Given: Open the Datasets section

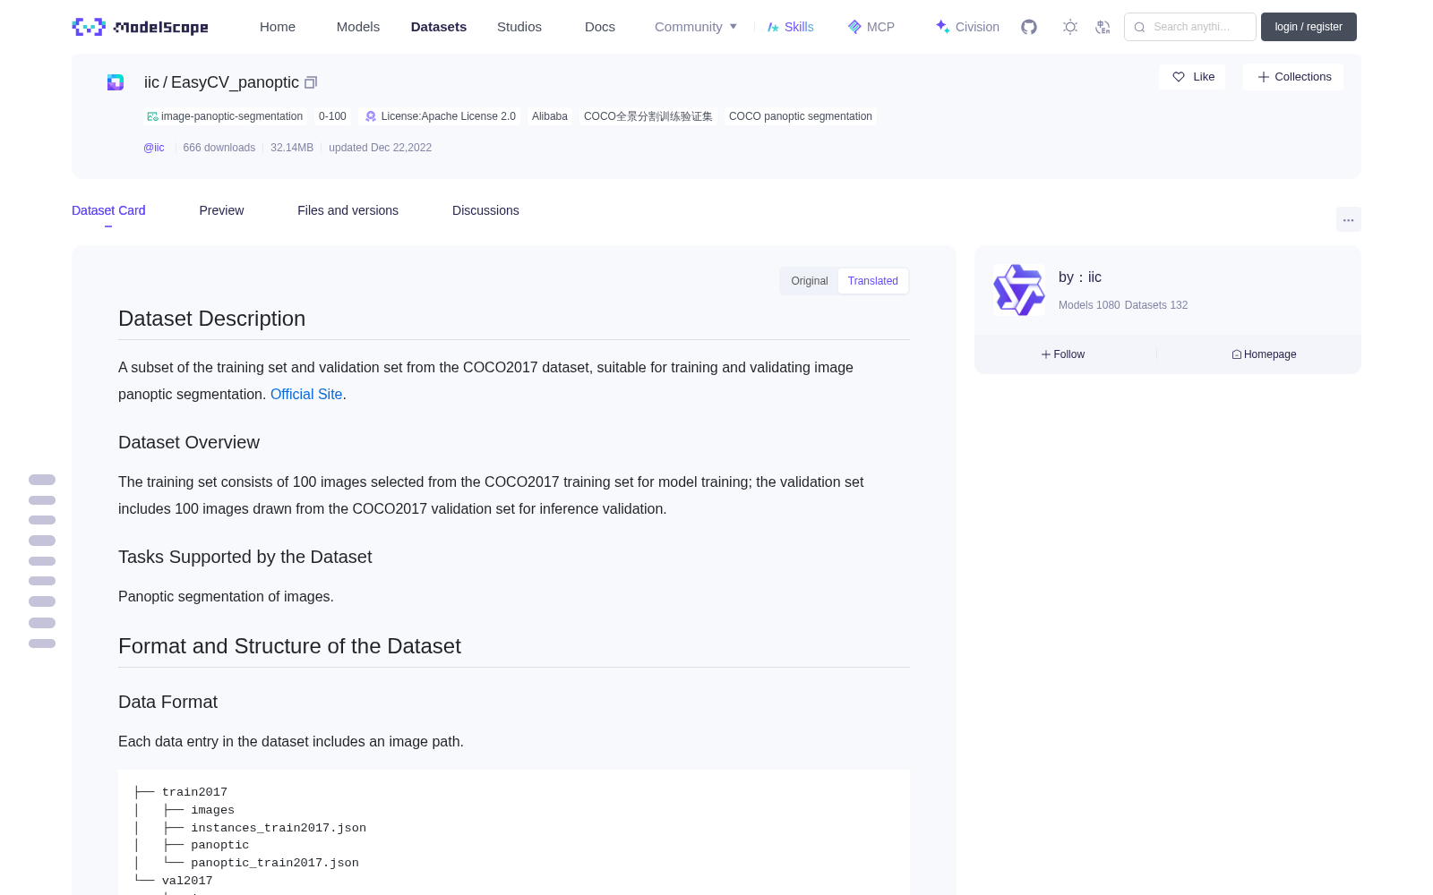Looking at the screenshot, I should pyautogui.click(x=439, y=27).
